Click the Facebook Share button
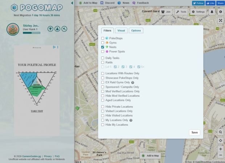The height and width of the screenshot is (163, 225). (220, 3)
